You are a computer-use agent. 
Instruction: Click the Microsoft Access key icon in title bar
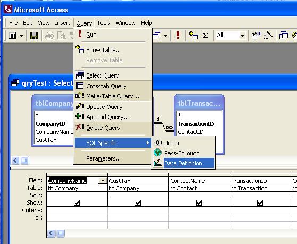pyautogui.click(x=8, y=9)
